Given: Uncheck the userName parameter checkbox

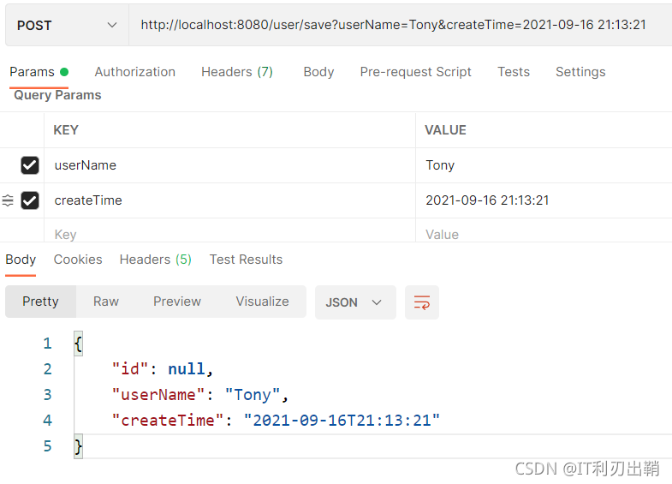Looking at the screenshot, I should point(30,165).
